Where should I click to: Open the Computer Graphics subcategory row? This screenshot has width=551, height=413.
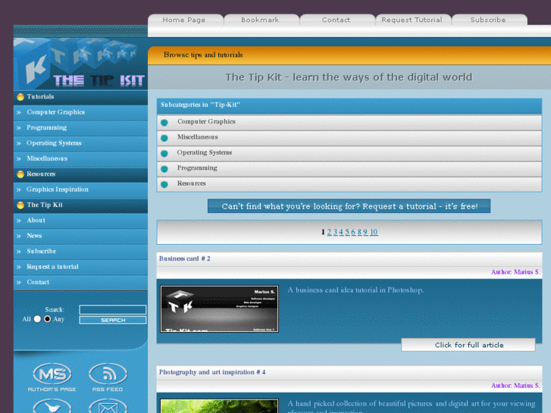tap(349, 122)
